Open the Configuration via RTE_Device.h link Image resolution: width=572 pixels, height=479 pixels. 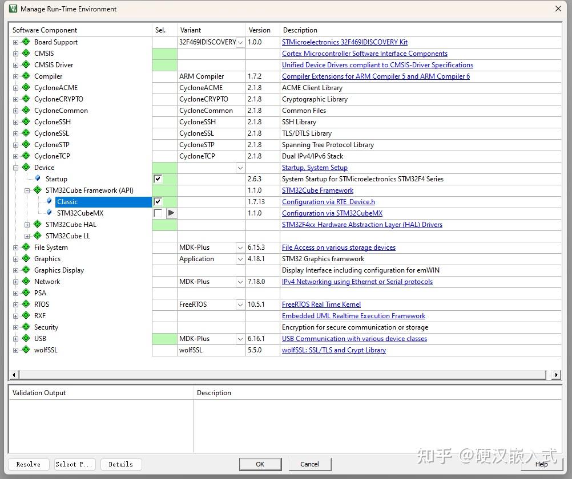click(x=328, y=202)
